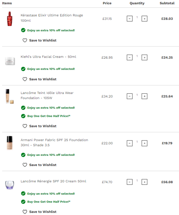The width and height of the screenshot is (179, 215).
Task: Click heart icon for Kérastase Elixir Ultime
Action: (x=25, y=40)
